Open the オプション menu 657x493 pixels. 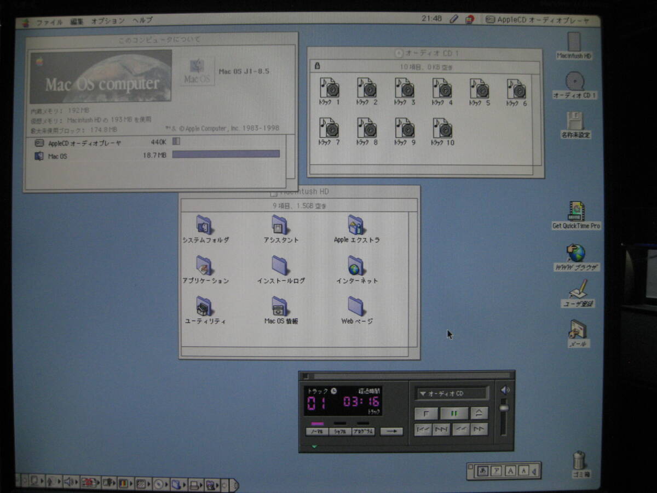[108, 21]
